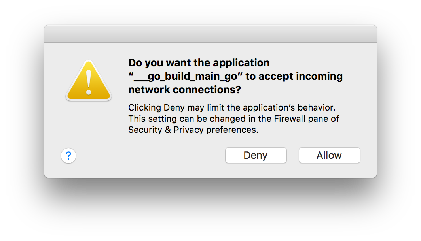Click the phrase "to accept incoming" in heading
The height and width of the screenshot is (241, 421).
point(294,76)
